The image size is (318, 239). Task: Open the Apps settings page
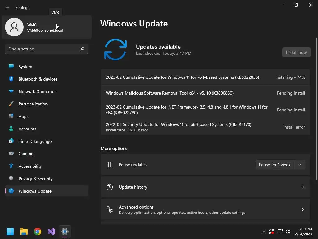pos(47,116)
